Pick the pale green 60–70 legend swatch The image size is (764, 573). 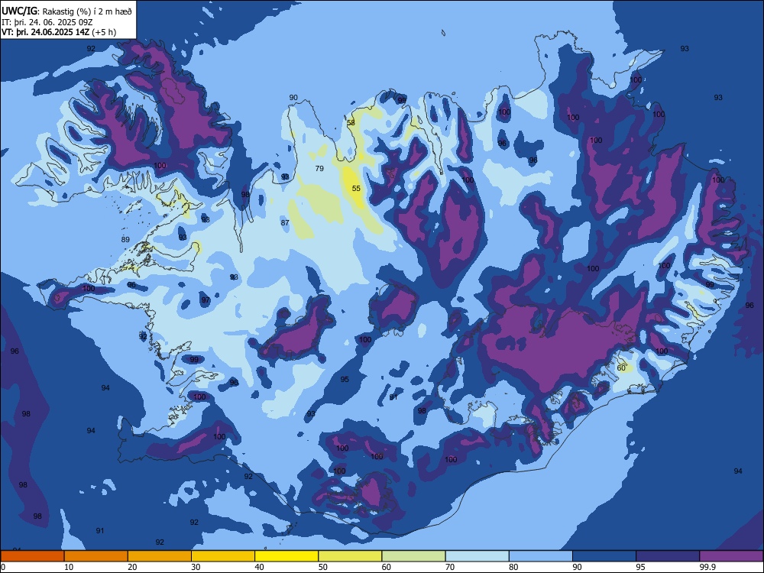(413, 556)
